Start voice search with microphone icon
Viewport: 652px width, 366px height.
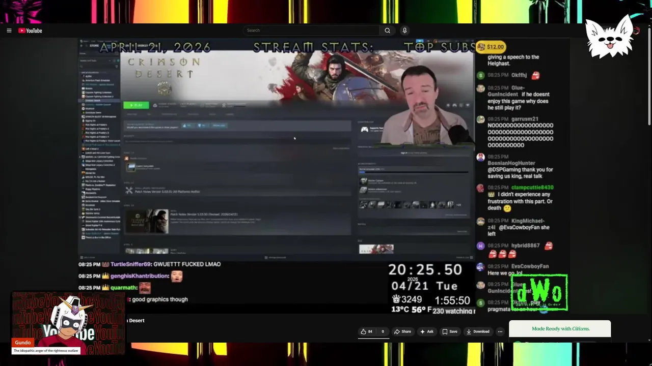[404, 30]
